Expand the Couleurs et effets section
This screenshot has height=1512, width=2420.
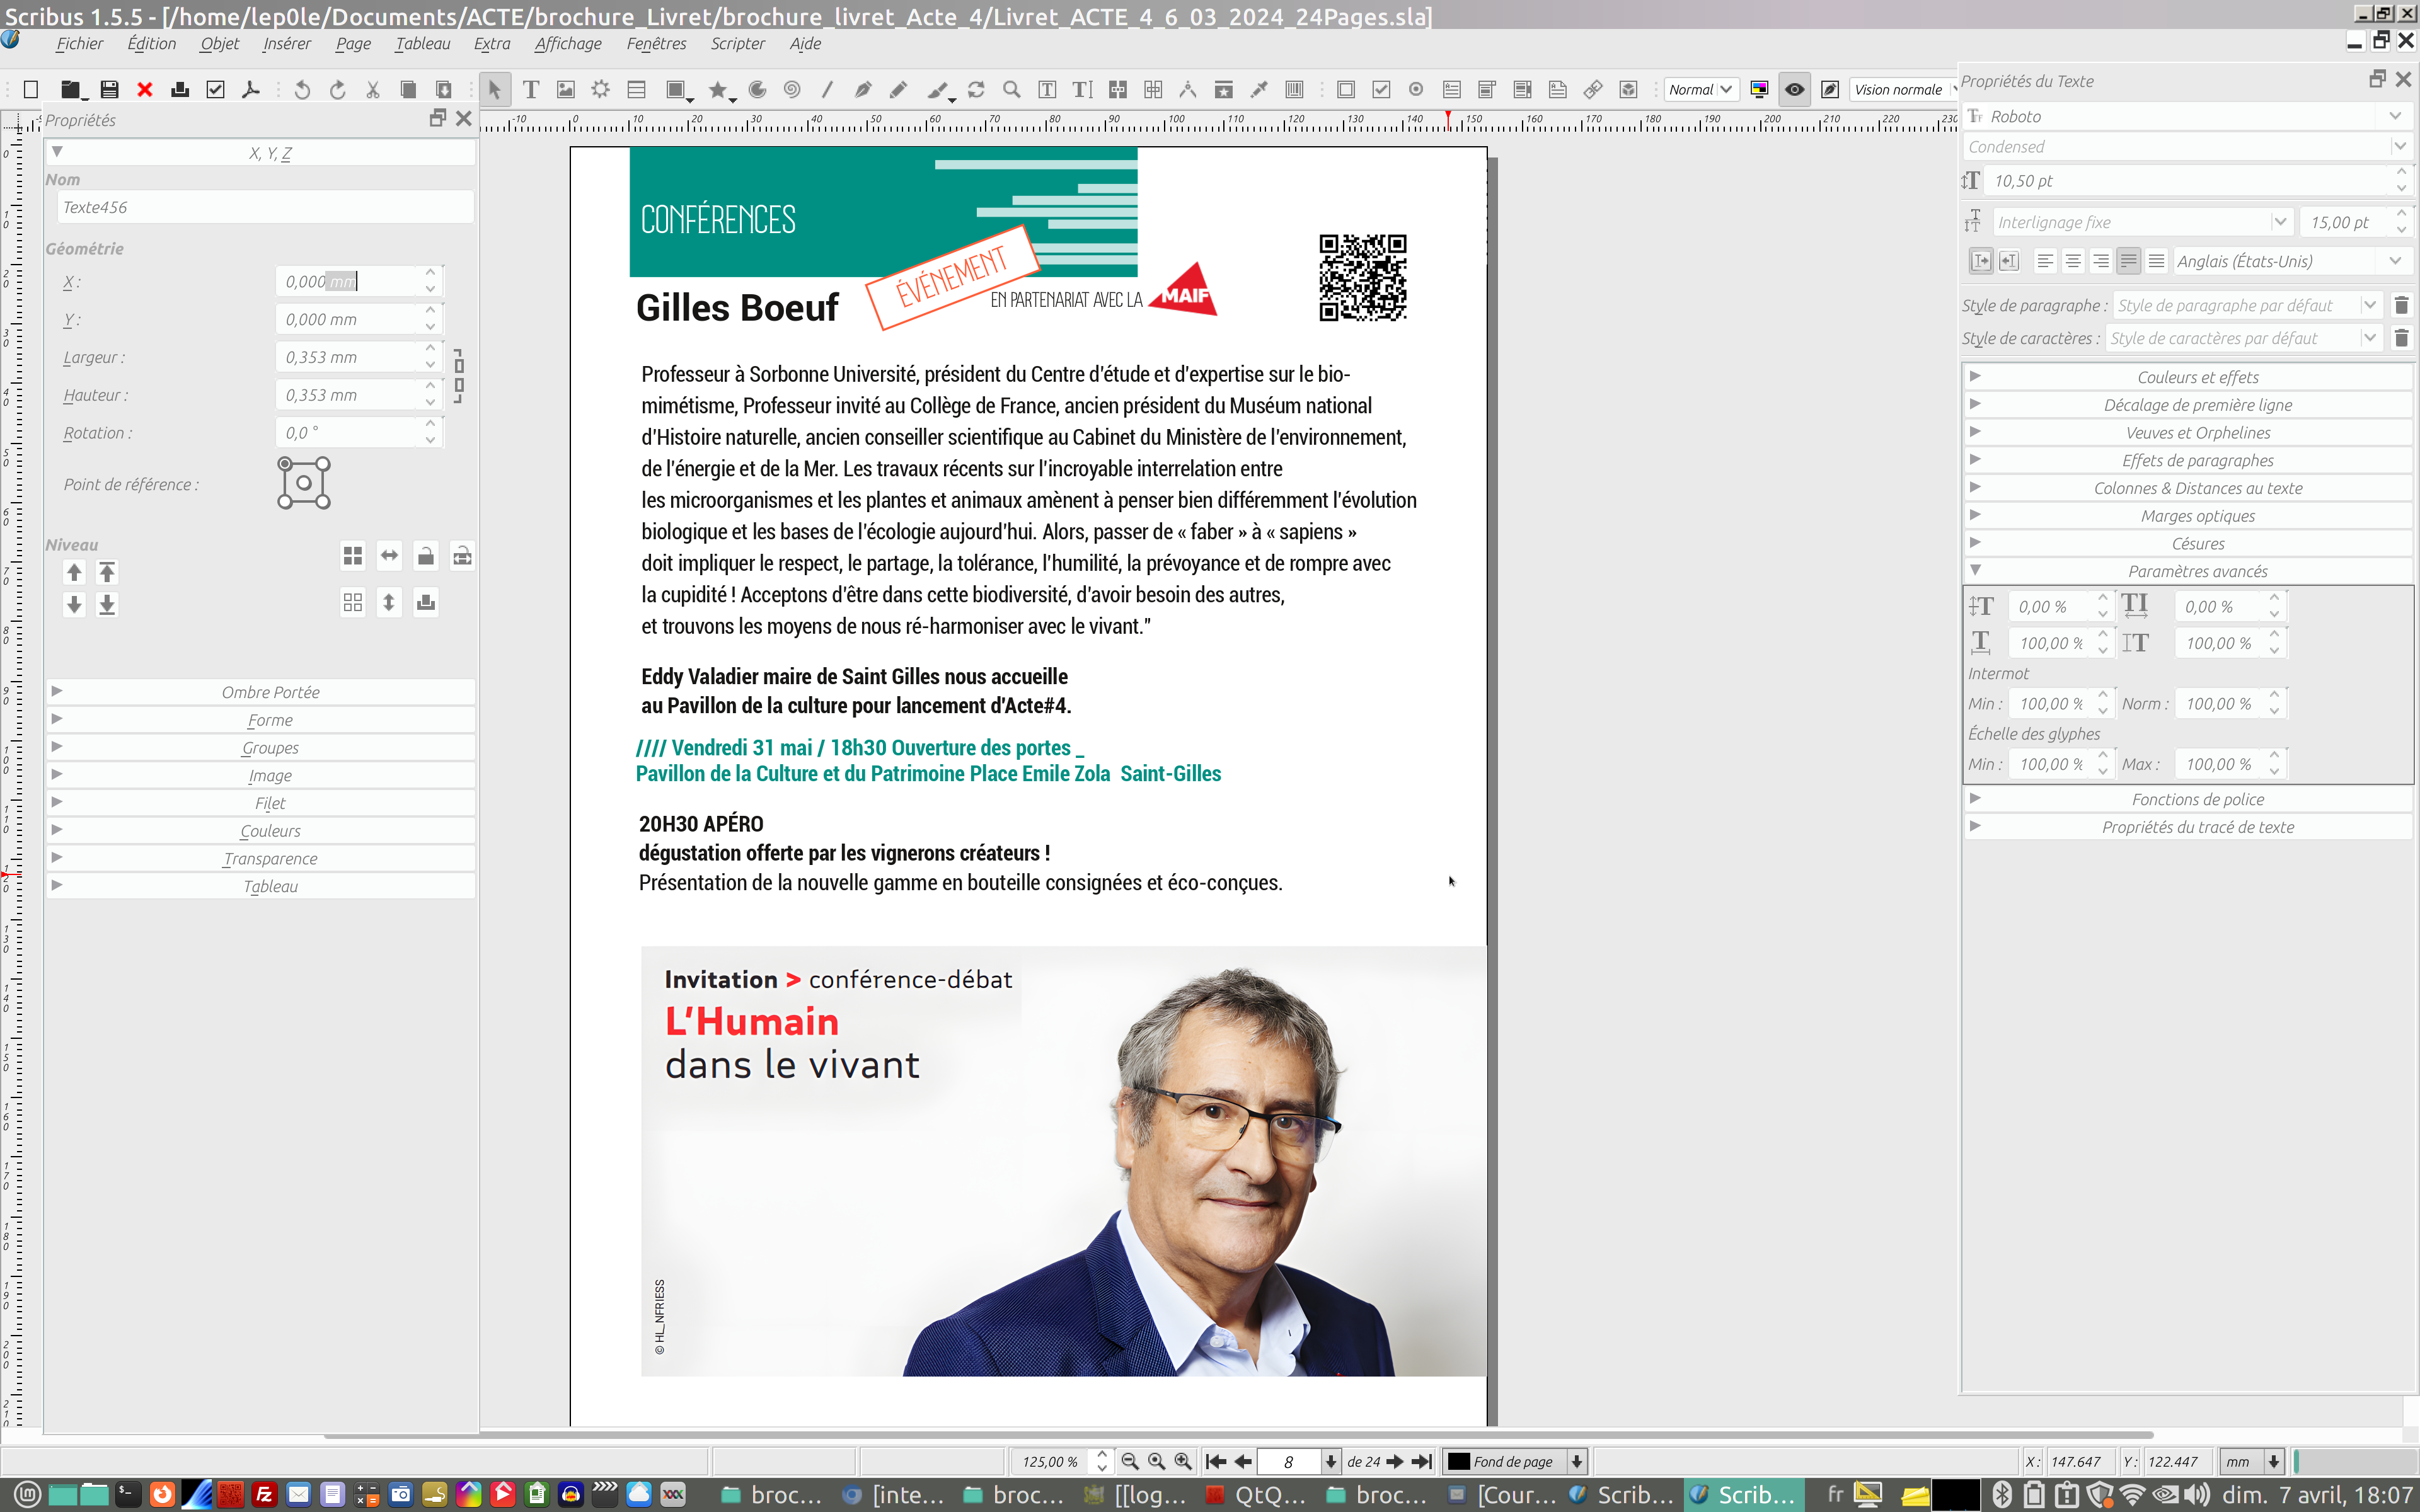click(x=2197, y=377)
